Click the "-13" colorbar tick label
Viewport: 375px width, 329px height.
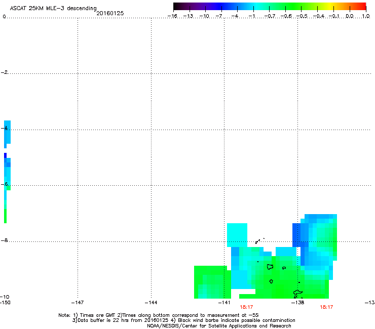pos(188,16)
